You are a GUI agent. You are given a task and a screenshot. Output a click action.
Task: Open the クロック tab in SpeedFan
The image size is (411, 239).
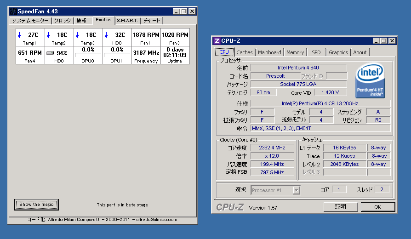click(x=63, y=20)
